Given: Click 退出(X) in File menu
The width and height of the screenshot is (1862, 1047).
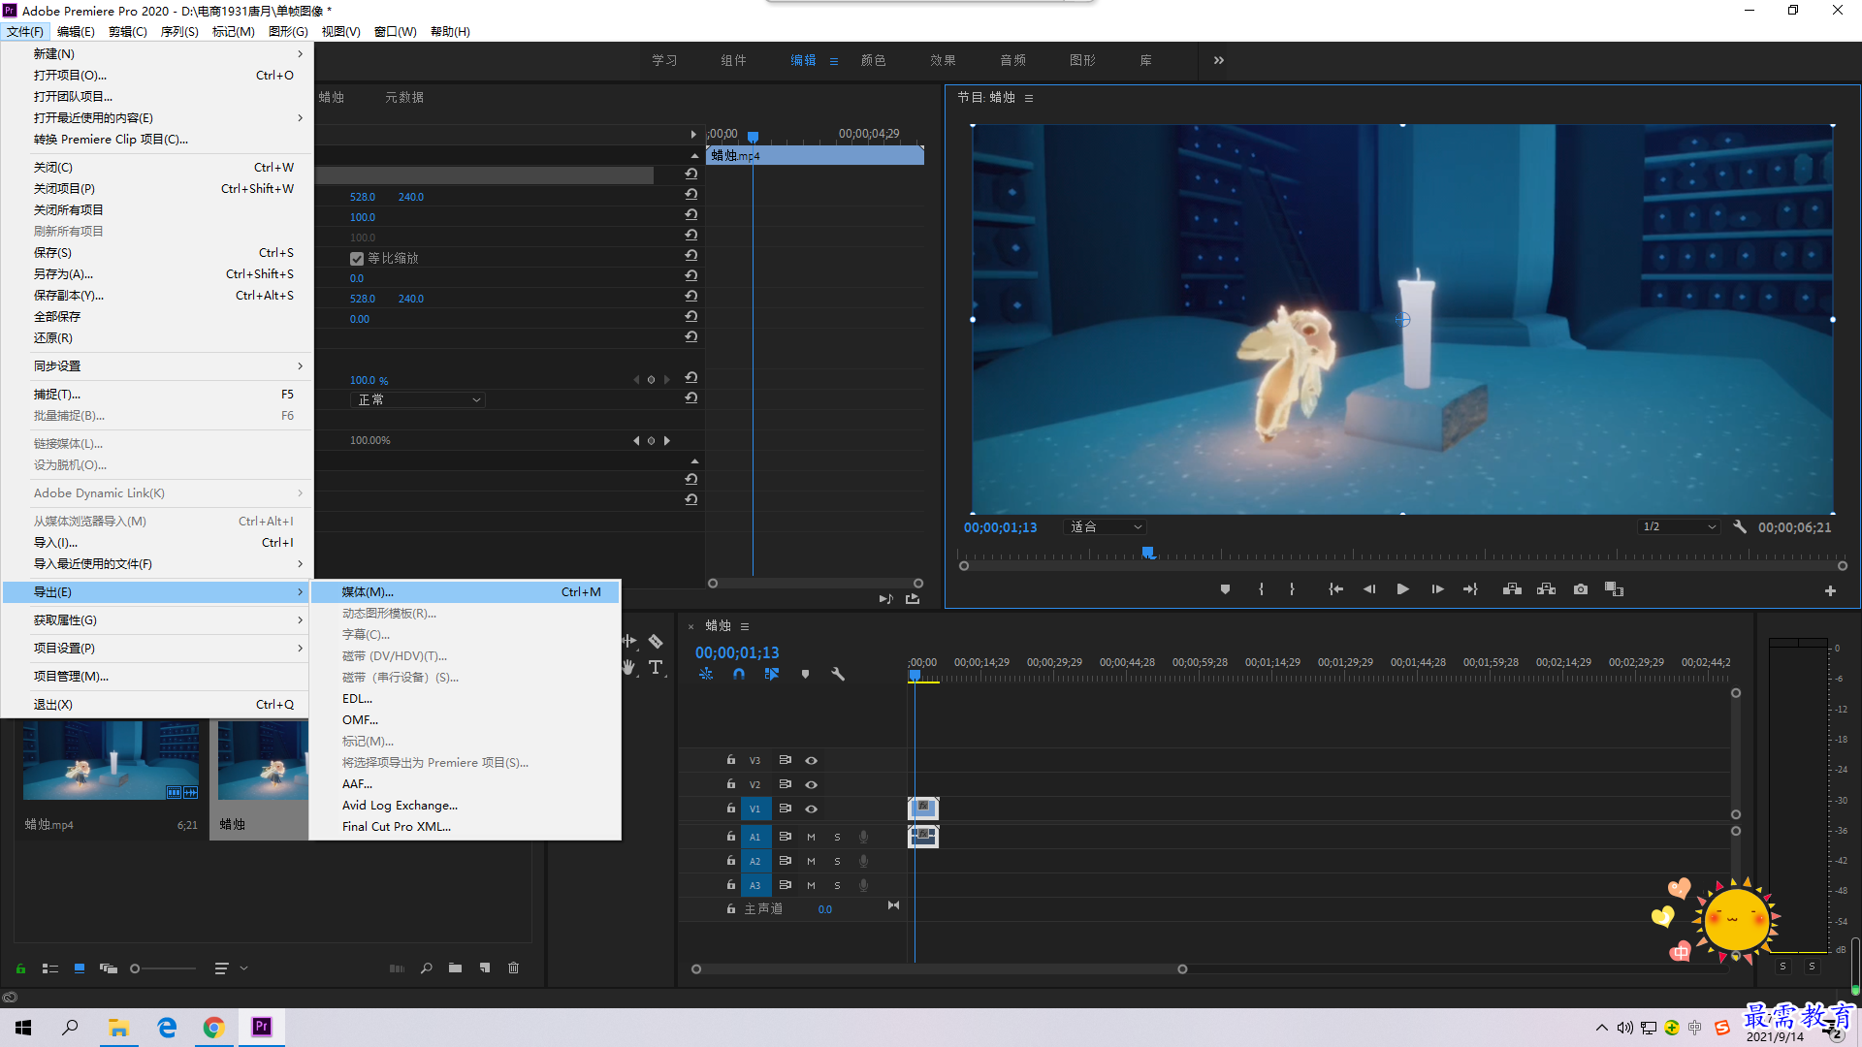Looking at the screenshot, I should click(x=157, y=704).
